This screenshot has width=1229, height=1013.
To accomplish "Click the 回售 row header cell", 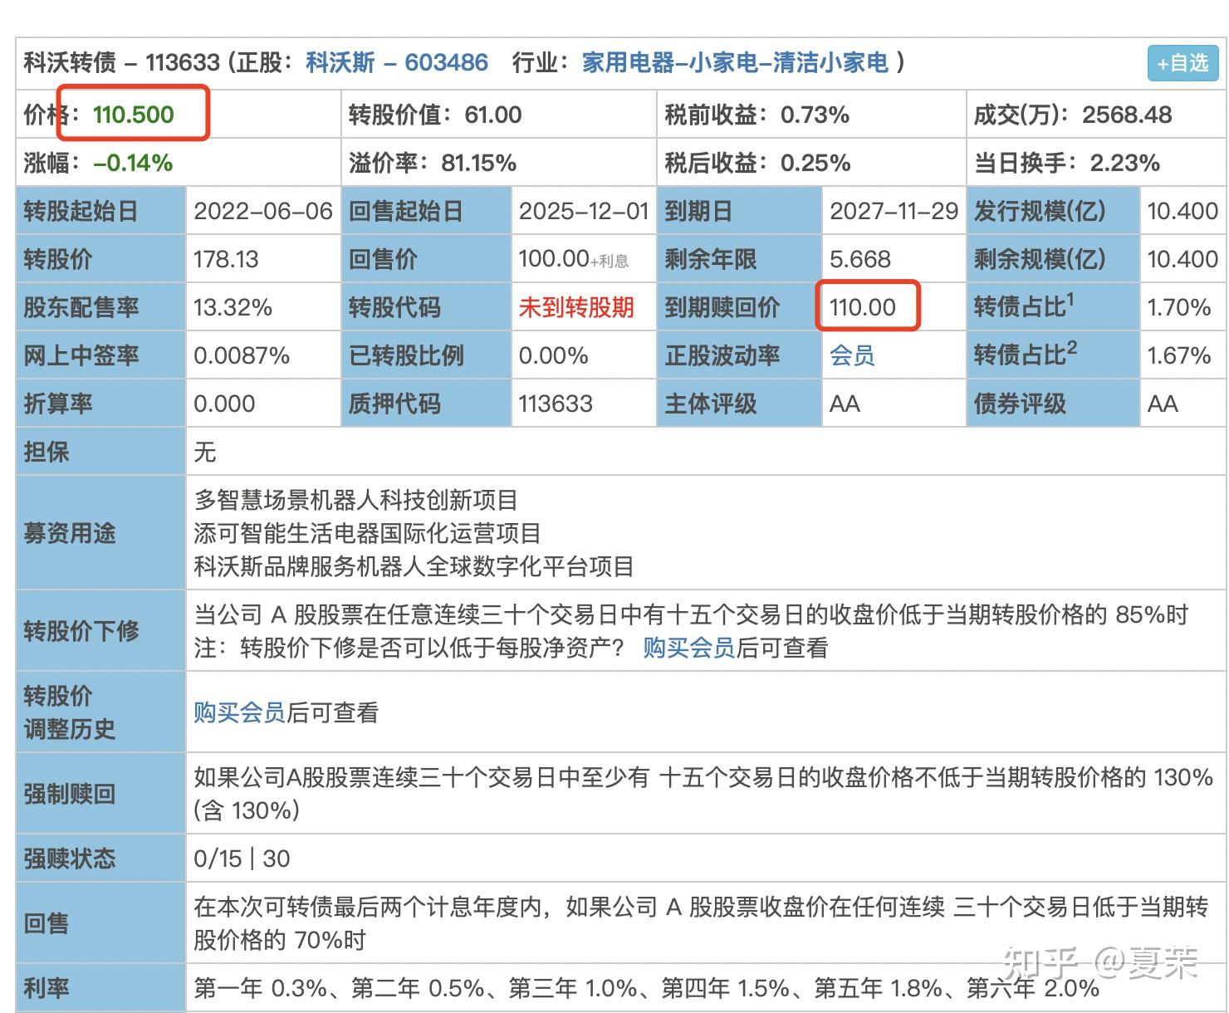I will [100, 923].
